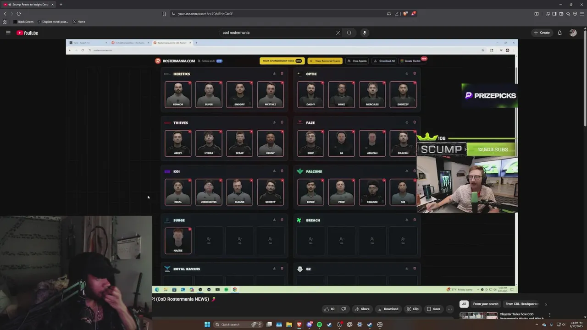
Task: Remove Super from Heretics via red X
Action: (221, 83)
